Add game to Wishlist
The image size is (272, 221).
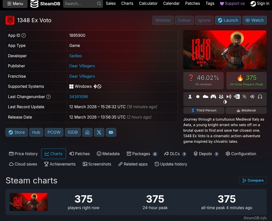(163, 20)
